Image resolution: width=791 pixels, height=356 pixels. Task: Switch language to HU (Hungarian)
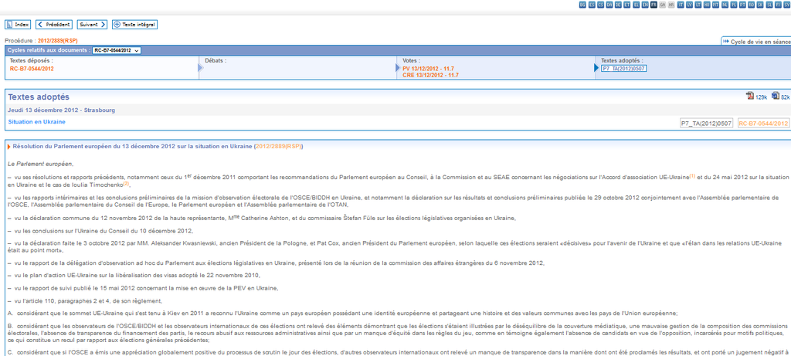(707, 5)
